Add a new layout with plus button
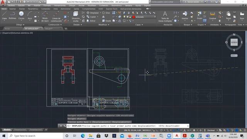Screen dimensions: 247x139 [46, 130]
